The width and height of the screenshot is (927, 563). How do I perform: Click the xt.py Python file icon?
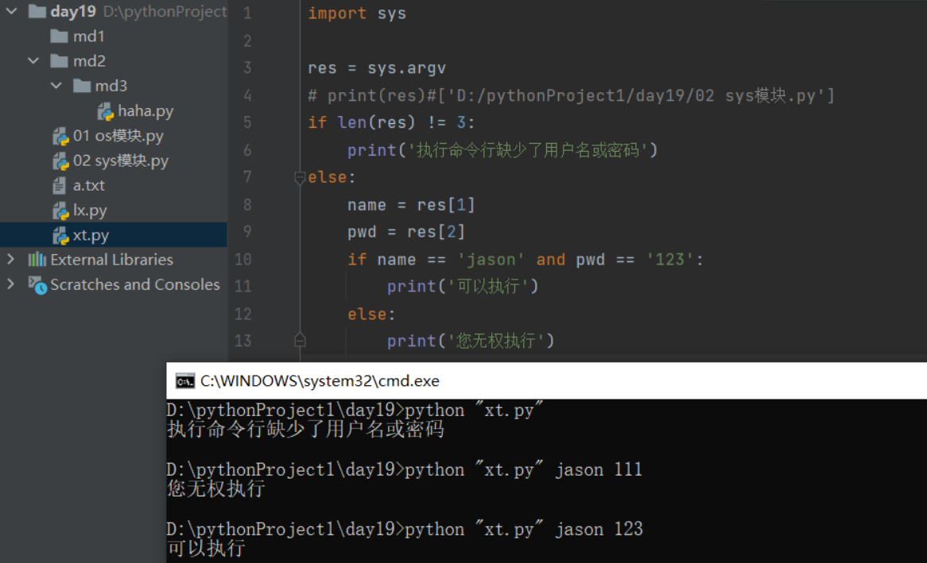coord(60,235)
